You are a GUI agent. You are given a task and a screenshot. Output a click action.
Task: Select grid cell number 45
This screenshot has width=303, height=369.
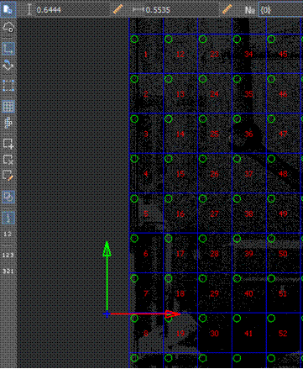point(283,55)
